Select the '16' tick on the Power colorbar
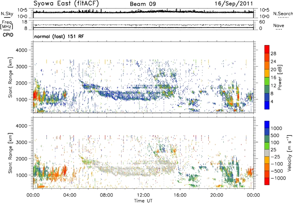Screen dimensions: 293x203 [x=273, y=78]
